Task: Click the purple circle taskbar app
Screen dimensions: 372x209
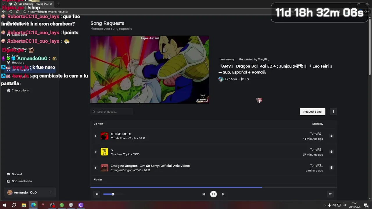Action: pos(81,205)
